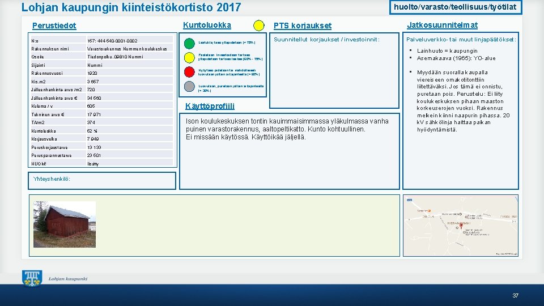This screenshot has height=306, width=544.
Task: Select the Osoite row label
Action: pos(37,57)
